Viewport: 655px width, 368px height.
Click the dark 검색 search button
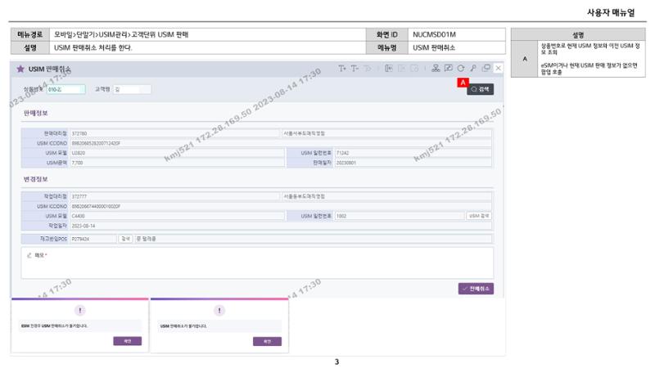click(480, 89)
